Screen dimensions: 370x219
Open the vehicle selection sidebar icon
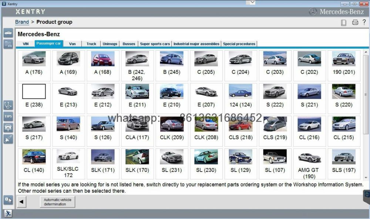(x=8, y=33)
